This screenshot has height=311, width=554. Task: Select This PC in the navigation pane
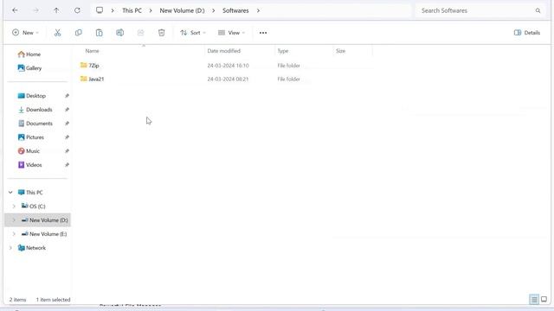coord(35,193)
